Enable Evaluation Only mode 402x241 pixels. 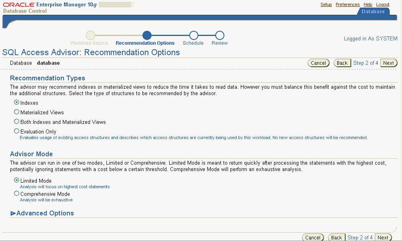click(x=16, y=131)
